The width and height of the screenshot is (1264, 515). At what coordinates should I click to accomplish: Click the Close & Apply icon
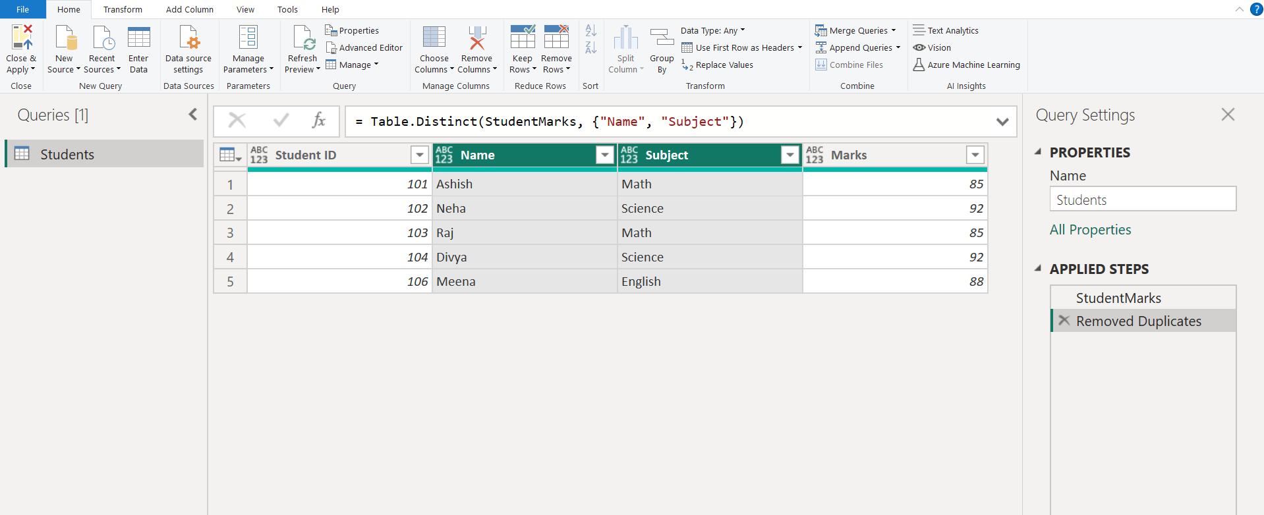(21, 38)
